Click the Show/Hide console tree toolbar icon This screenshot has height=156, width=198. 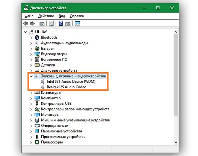42,24
